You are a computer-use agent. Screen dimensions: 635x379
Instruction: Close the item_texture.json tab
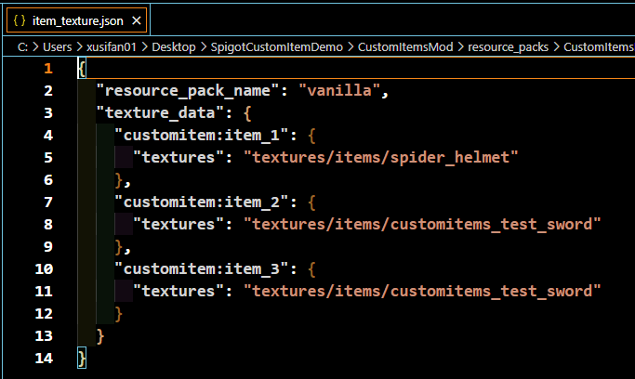(x=137, y=20)
